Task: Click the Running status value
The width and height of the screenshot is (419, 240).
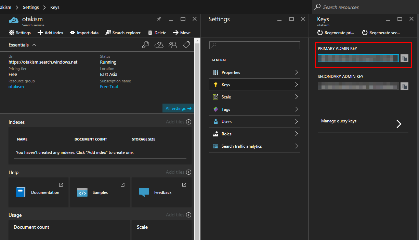Action: 108,62
